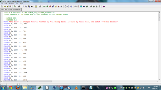Viewport: 161px width, 90px height.
Task: Select the green BS2 stamp directive icon
Action: click(x=47, y=6)
